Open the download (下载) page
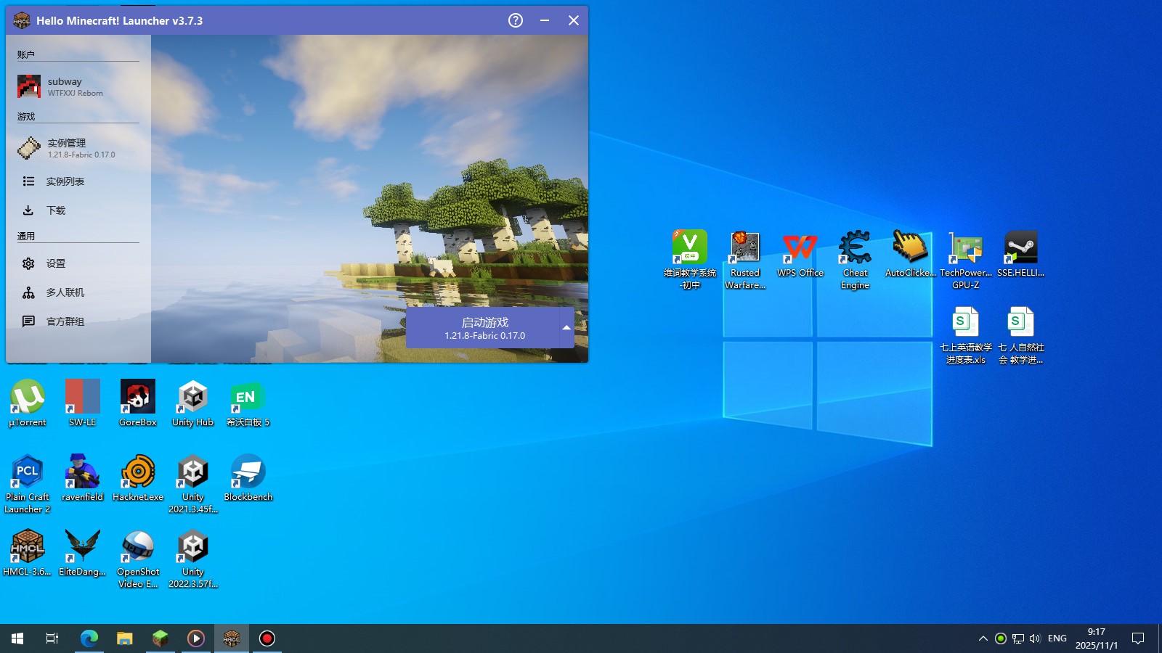The width and height of the screenshot is (1162, 653). [x=56, y=210]
